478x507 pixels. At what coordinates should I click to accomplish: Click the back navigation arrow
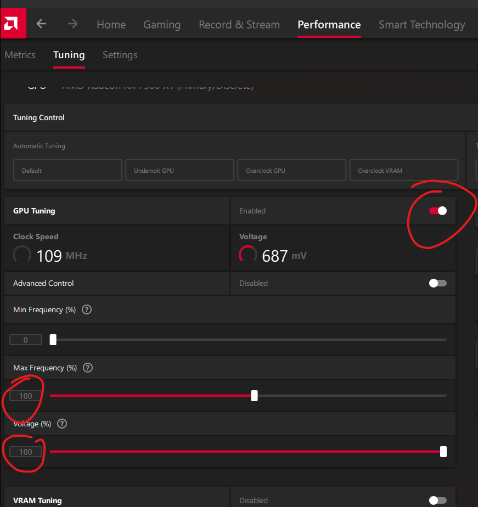click(41, 24)
